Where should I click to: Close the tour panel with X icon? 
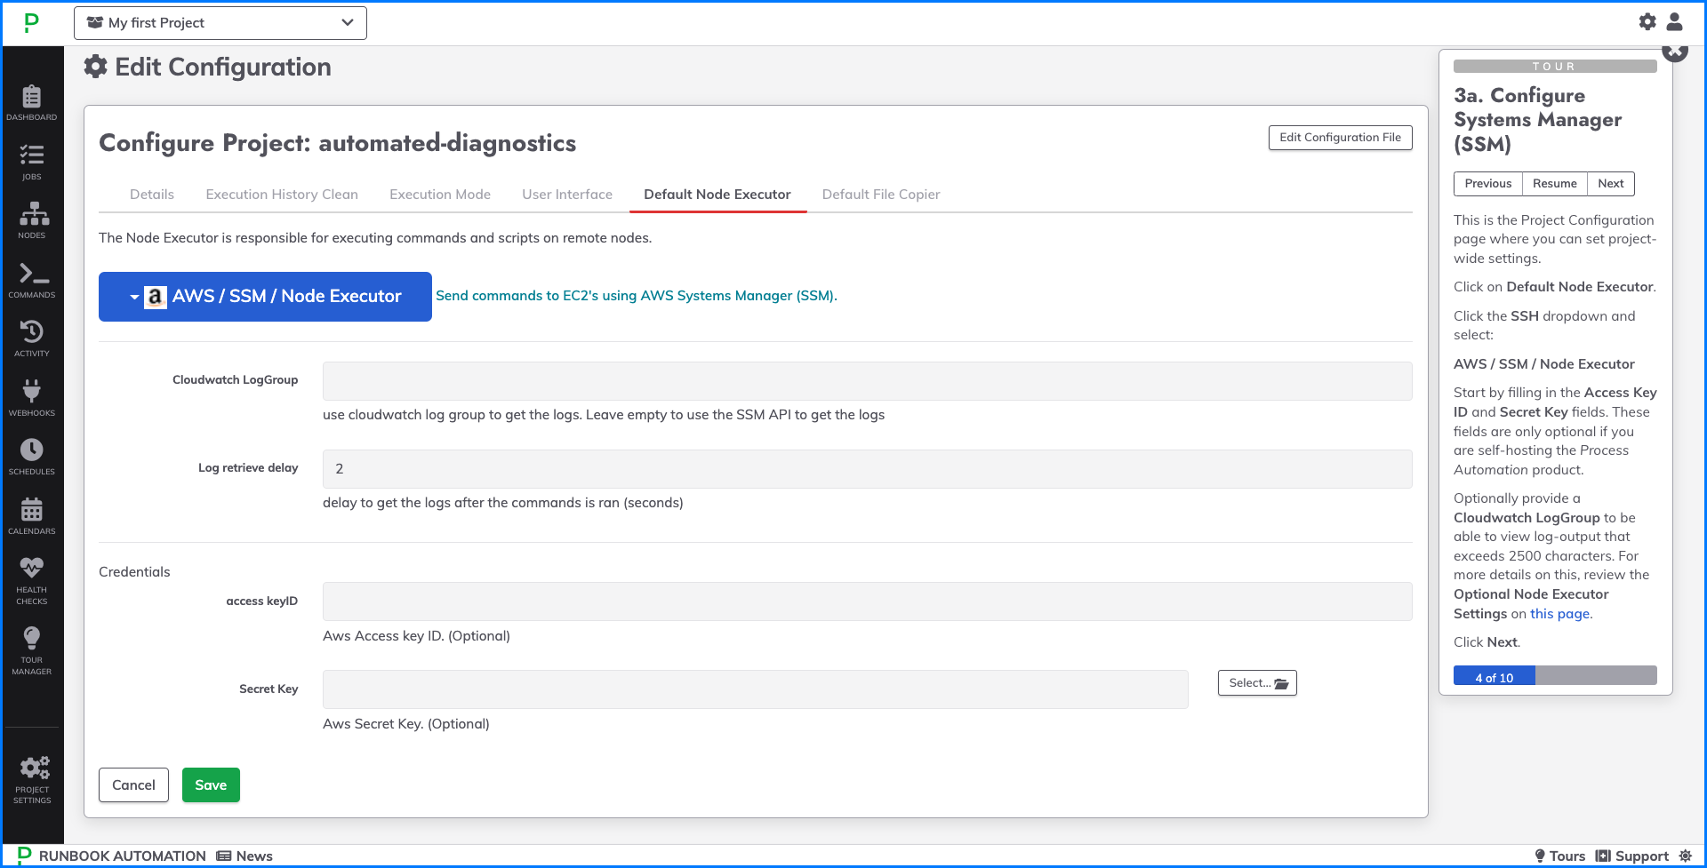[x=1675, y=52]
